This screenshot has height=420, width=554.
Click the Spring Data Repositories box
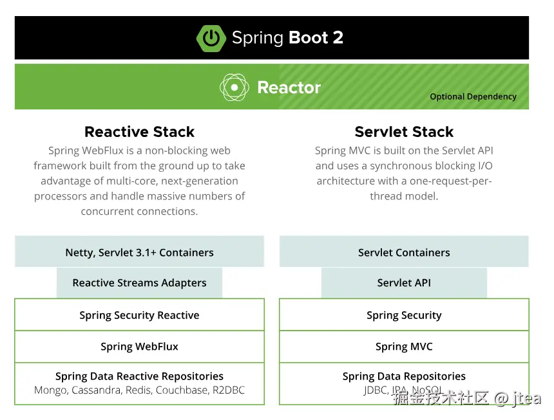tap(404, 376)
